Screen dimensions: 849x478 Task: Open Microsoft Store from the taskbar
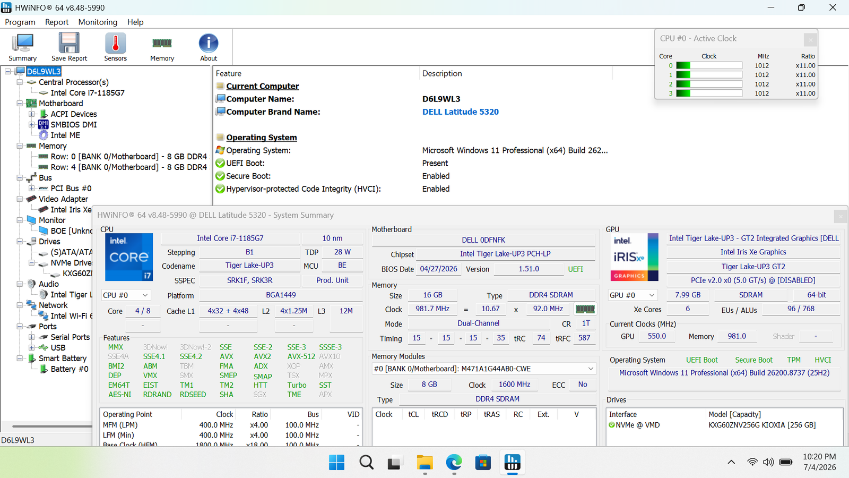pyautogui.click(x=483, y=463)
